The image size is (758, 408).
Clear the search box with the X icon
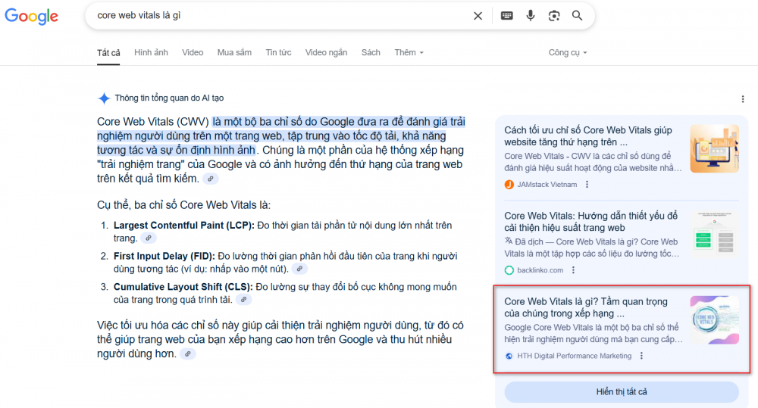coord(478,16)
